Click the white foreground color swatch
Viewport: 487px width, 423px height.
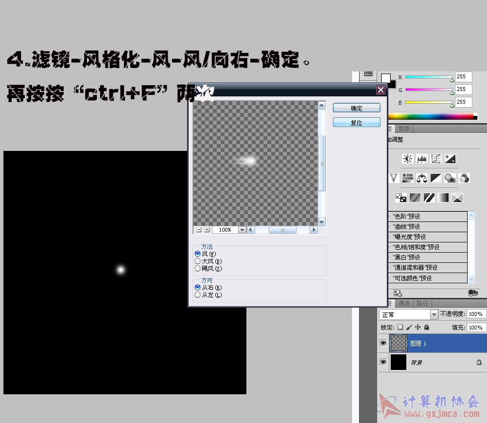click(x=385, y=78)
